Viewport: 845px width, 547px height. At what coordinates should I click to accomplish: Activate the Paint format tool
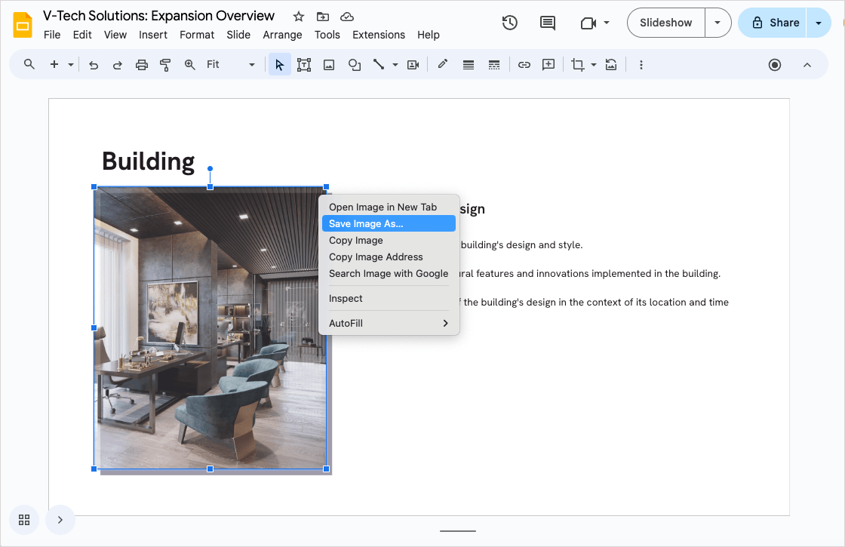tap(165, 64)
